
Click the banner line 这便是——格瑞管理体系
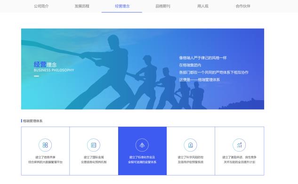coord(199,80)
